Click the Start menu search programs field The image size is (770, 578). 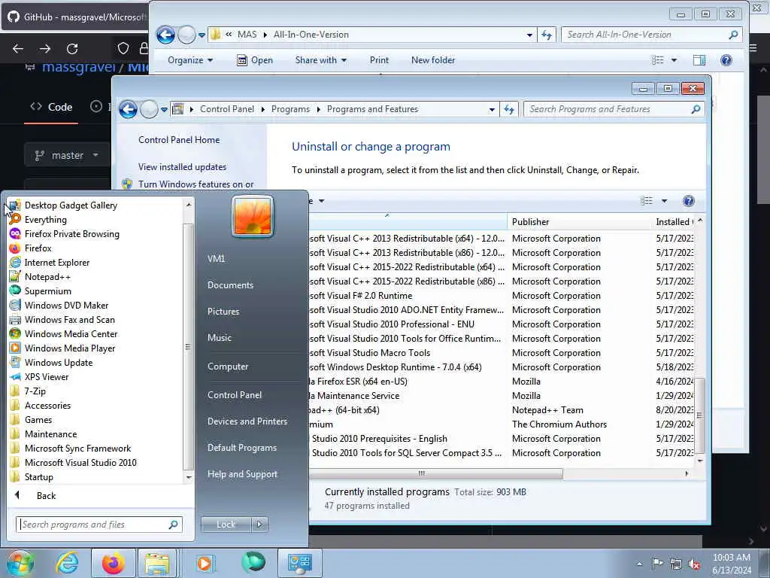(99, 525)
